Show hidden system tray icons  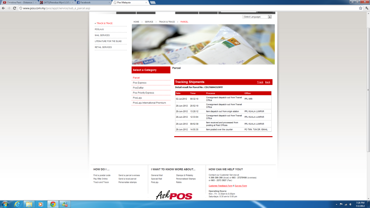click(x=336, y=204)
